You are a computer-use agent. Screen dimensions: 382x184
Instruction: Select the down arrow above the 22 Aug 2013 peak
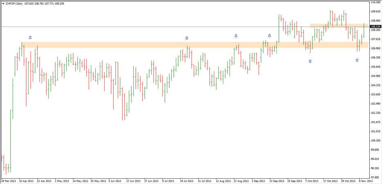(x=236, y=36)
